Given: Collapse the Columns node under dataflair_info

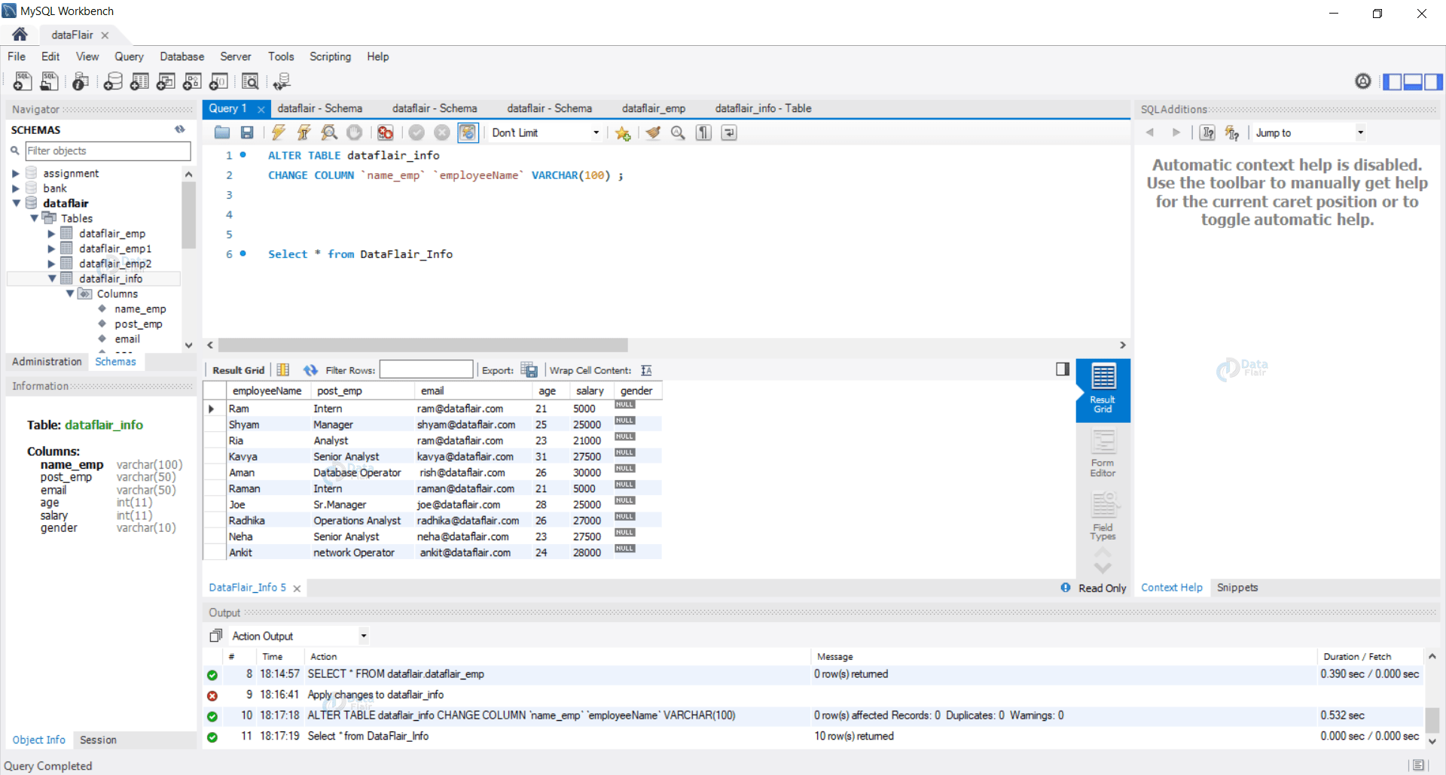Looking at the screenshot, I should (x=70, y=293).
